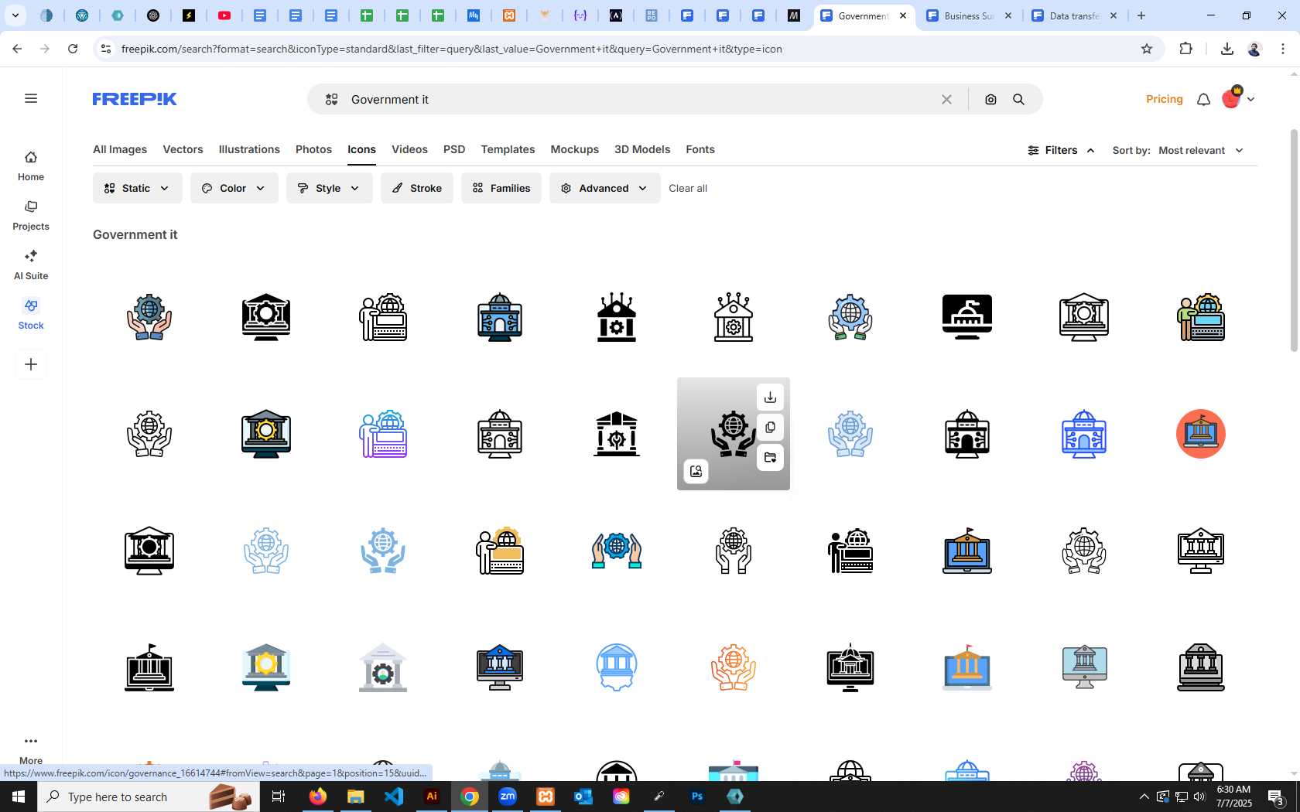Open Chrome tab search dropdown arrow
Screen dimensions: 1300x812
pyautogui.click(x=15, y=15)
